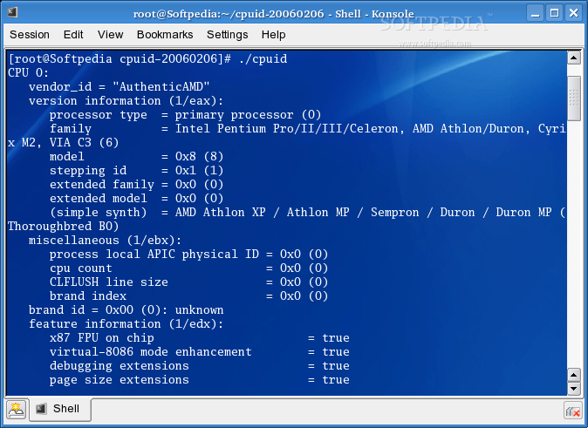Open the Bookmarks menu
The height and width of the screenshot is (428, 588).
(165, 35)
